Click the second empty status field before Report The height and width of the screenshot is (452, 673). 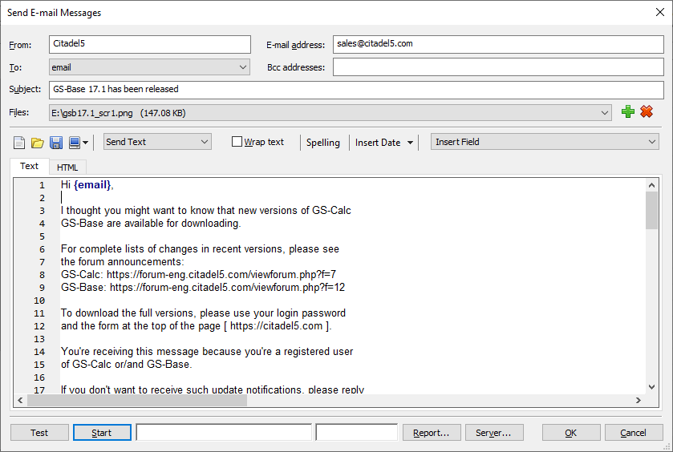point(357,432)
